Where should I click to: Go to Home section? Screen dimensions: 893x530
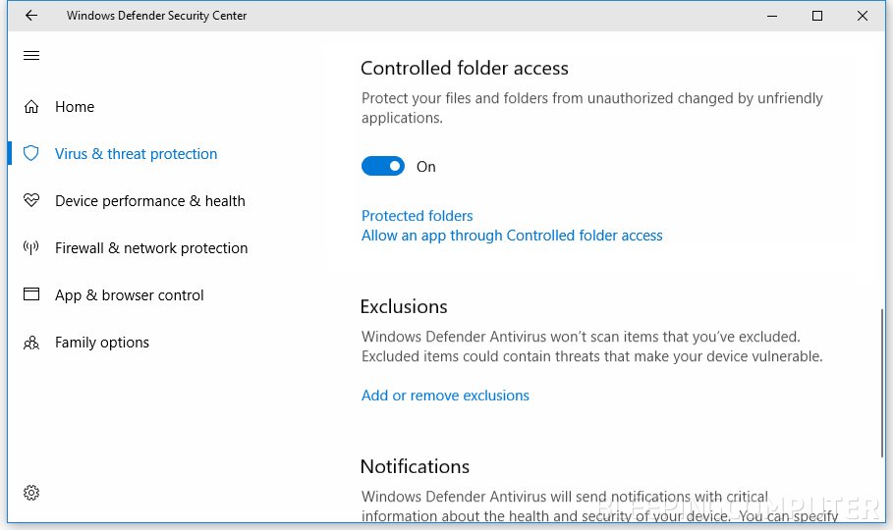tap(75, 107)
